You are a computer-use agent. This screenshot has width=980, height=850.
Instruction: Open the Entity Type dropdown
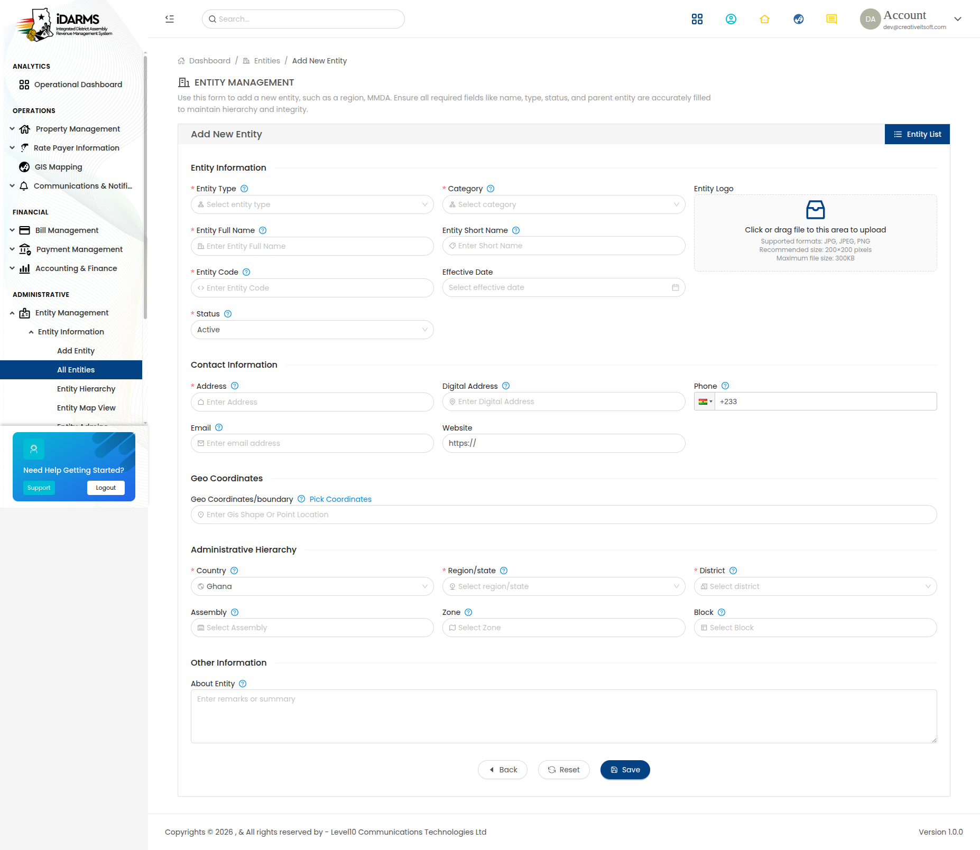[x=312, y=204]
